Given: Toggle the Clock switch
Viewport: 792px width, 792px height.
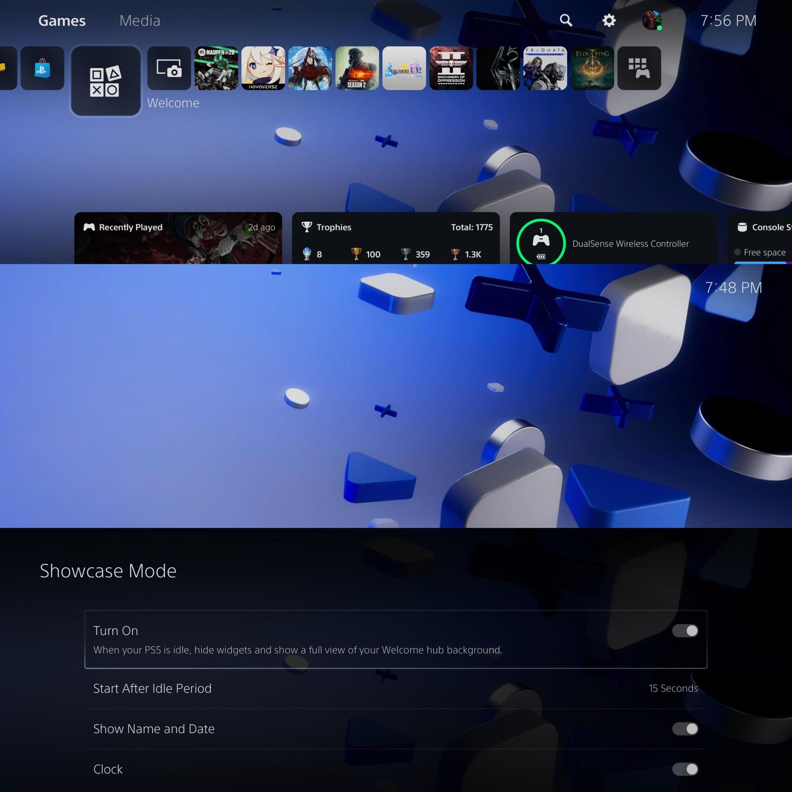Looking at the screenshot, I should 685,769.
